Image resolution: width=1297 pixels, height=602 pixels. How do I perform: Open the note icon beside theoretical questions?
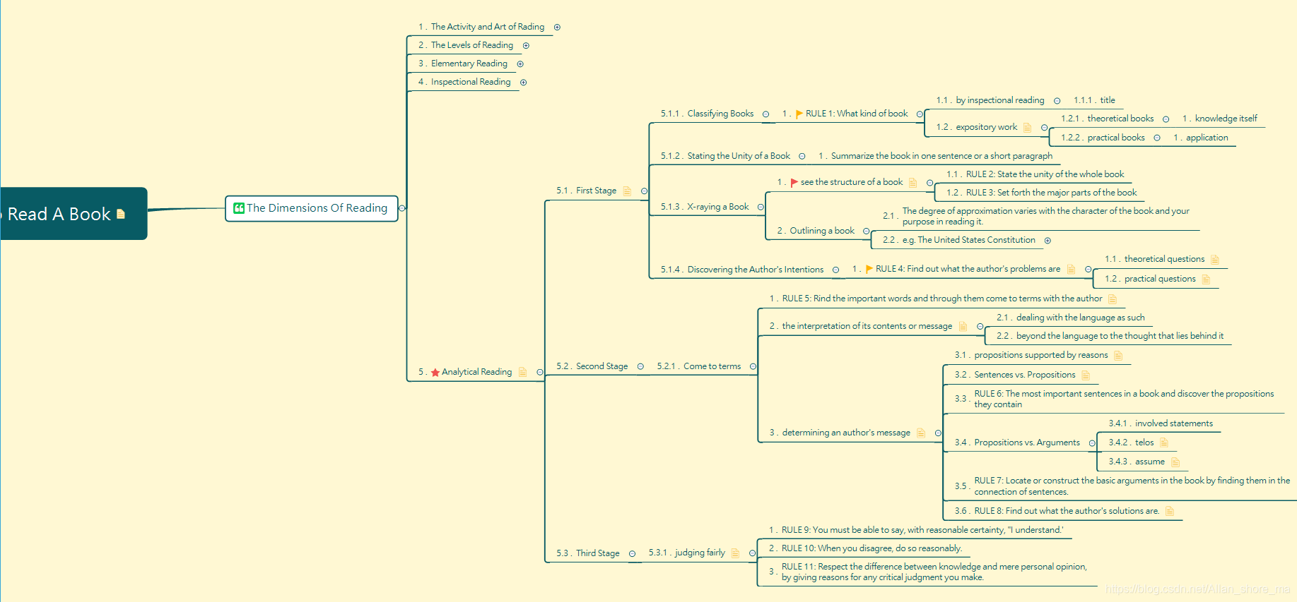point(1215,260)
